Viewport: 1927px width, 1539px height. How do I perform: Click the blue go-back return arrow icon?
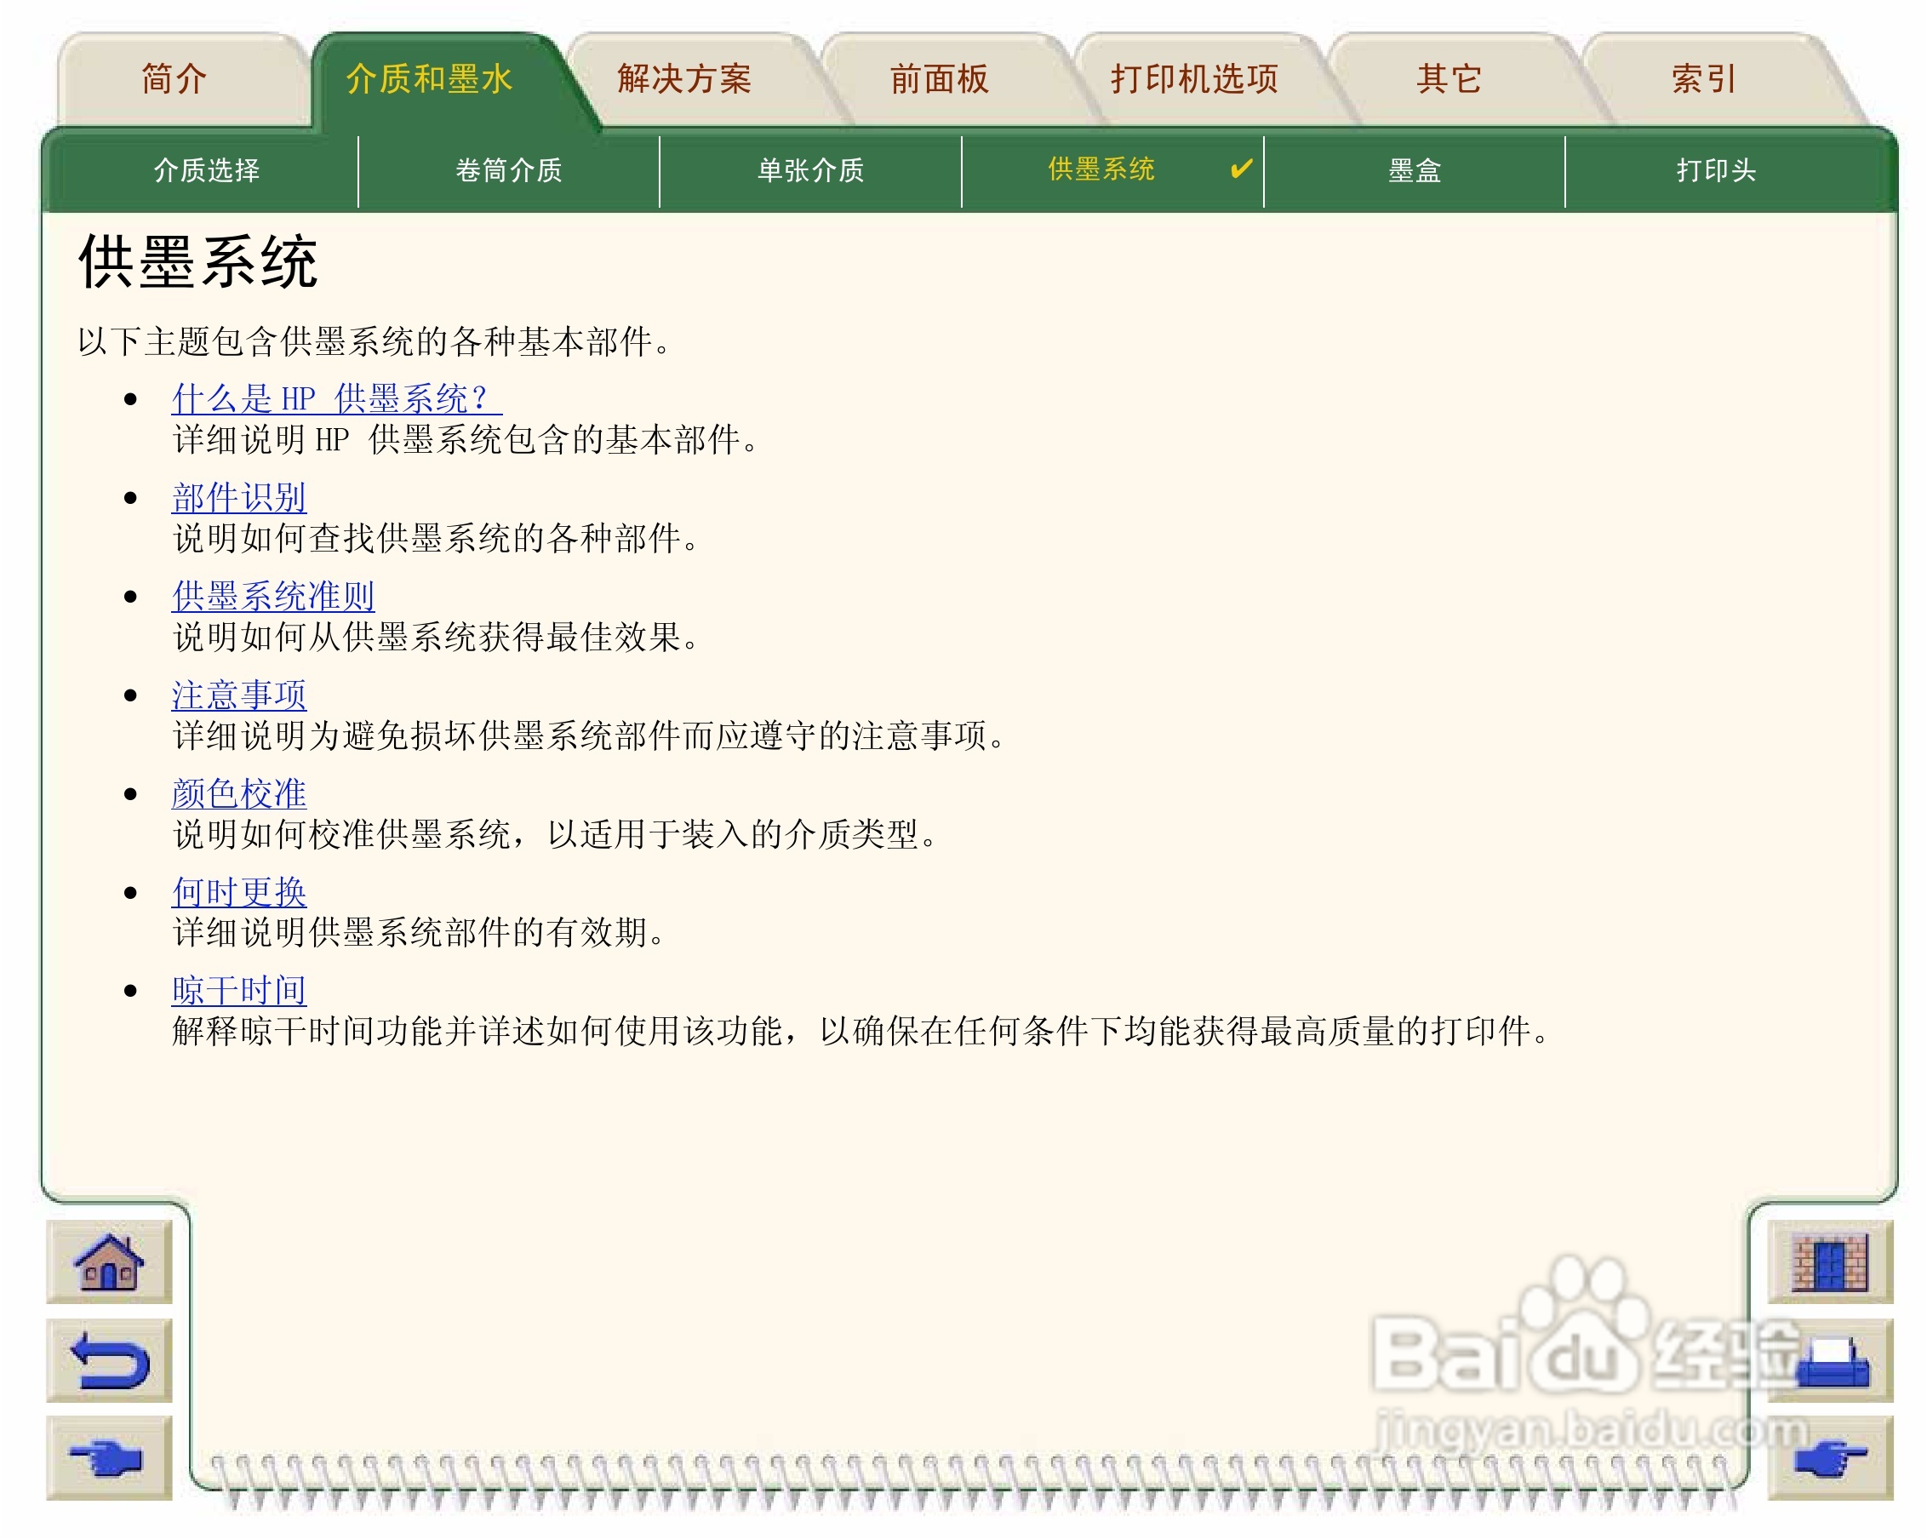pos(108,1359)
